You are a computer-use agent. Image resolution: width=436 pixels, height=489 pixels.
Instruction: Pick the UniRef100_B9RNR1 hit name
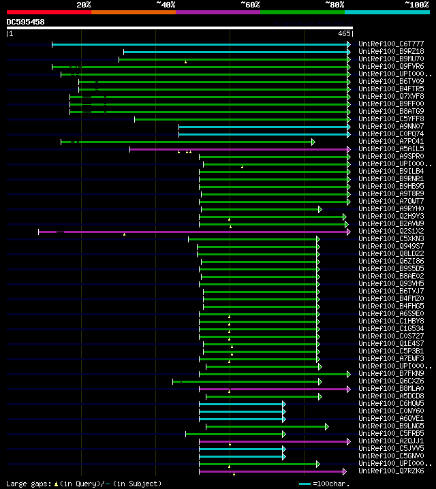coord(391,178)
